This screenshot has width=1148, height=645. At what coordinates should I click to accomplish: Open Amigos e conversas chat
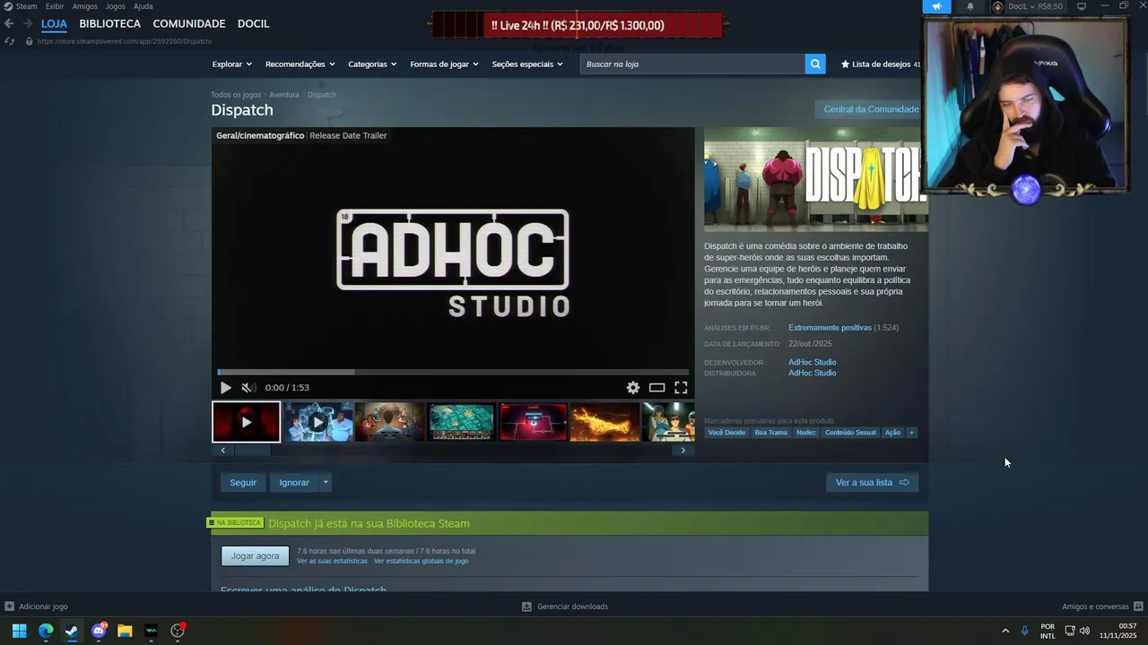[x=1102, y=606]
